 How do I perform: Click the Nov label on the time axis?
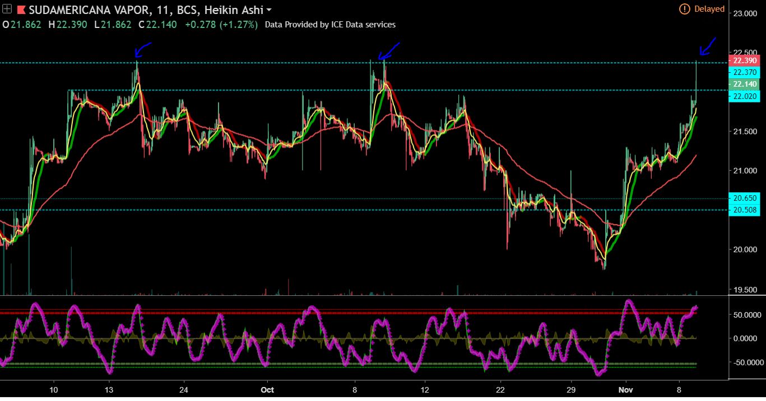point(625,389)
